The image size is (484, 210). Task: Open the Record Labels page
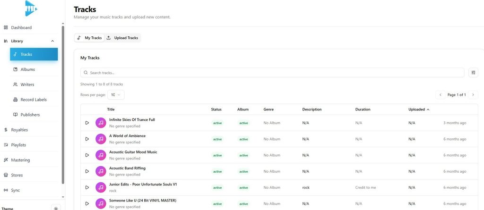pos(34,100)
